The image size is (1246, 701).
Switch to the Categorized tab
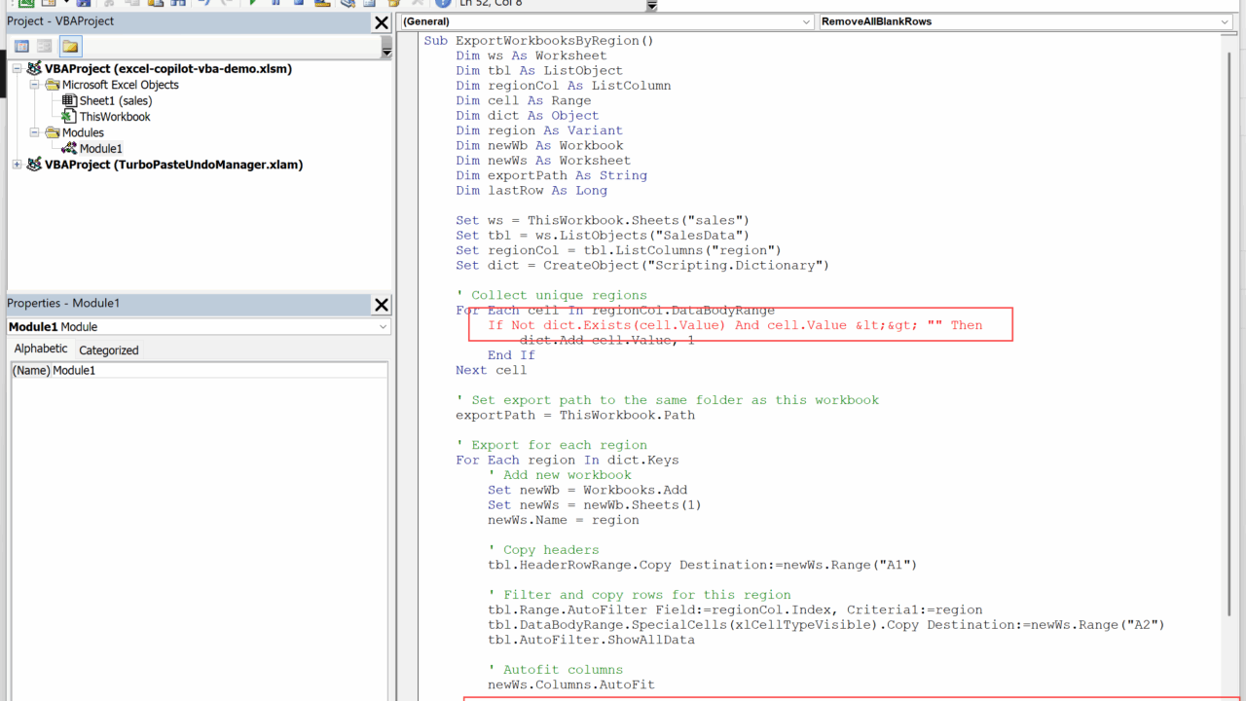click(x=108, y=350)
